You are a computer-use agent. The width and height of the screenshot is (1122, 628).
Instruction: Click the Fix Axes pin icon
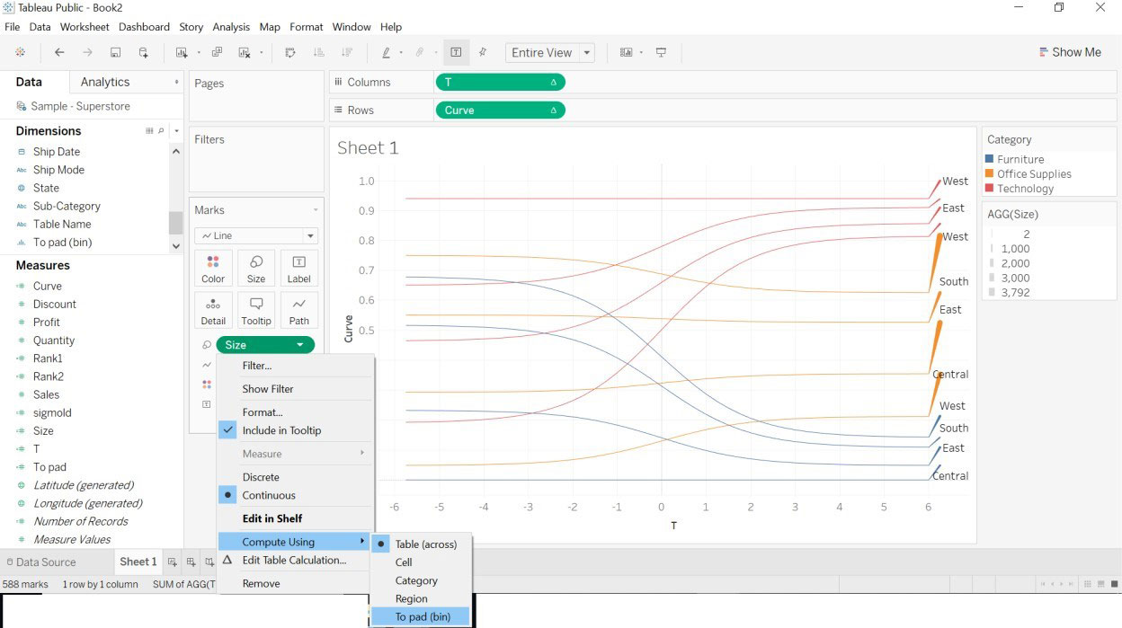[483, 52]
